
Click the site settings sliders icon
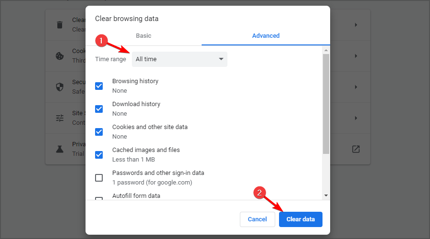(59, 118)
